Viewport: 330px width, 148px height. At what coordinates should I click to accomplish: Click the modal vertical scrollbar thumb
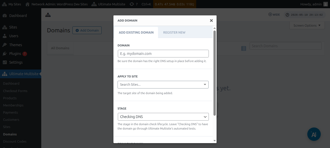click(215, 73)
